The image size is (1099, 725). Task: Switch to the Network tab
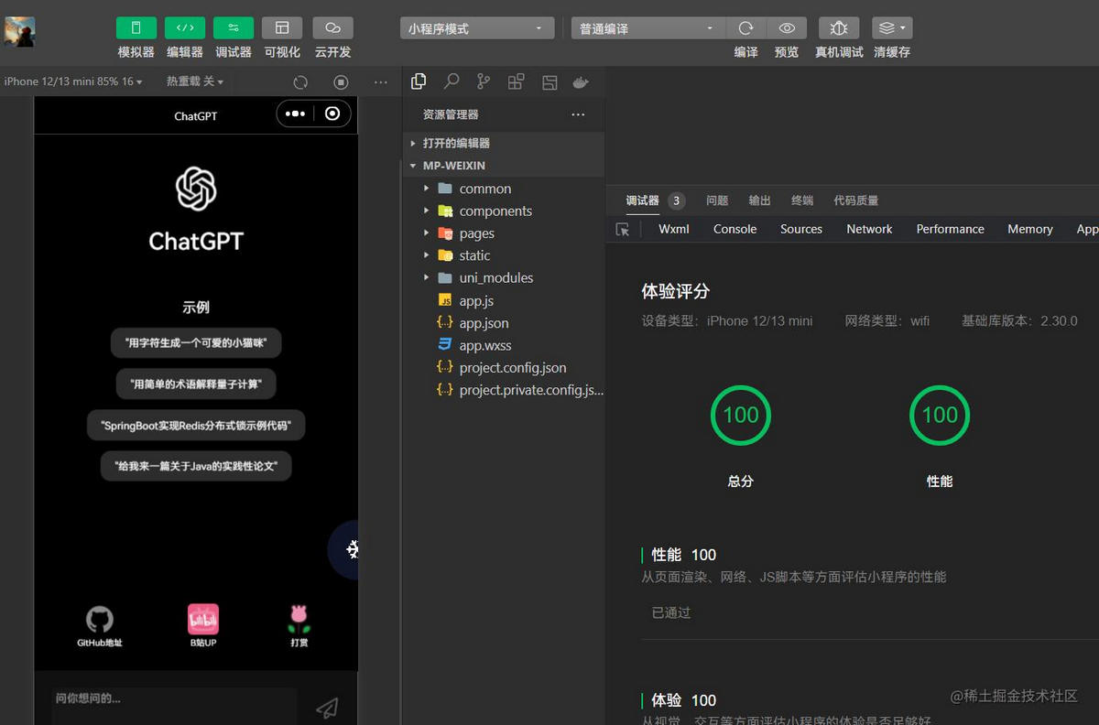868,229
